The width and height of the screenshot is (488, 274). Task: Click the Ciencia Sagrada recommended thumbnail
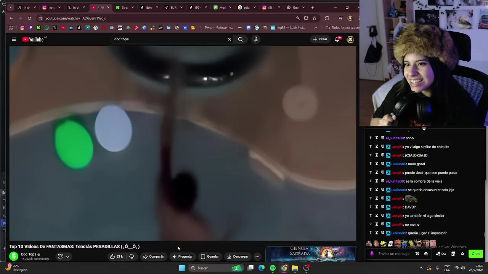pyautogui.click(x=311, y=254)
